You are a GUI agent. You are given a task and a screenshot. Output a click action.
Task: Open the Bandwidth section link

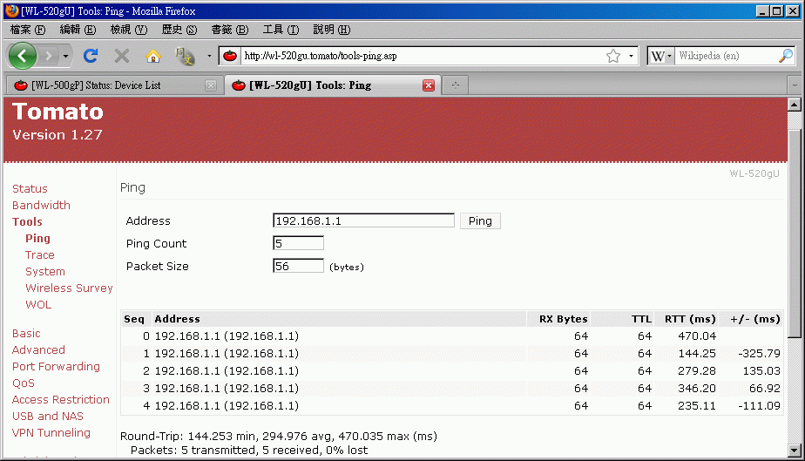click(x=41, y=206)
